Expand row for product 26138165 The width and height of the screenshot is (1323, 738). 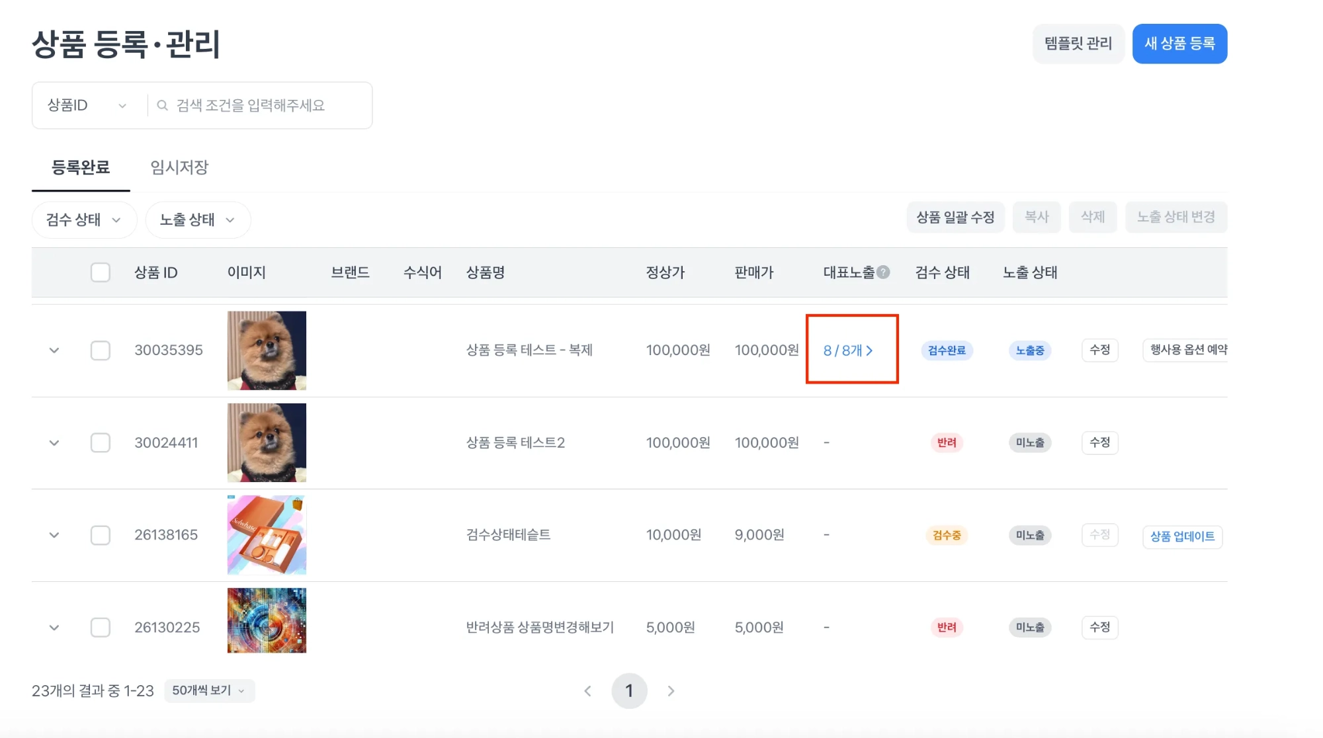54,535
